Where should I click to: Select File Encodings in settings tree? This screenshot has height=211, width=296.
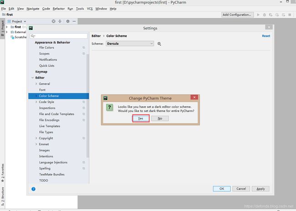tap(49, 120)
